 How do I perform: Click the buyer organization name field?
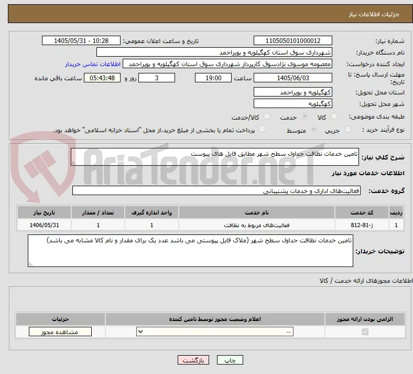pyautogui.click(x=214, y=52)
